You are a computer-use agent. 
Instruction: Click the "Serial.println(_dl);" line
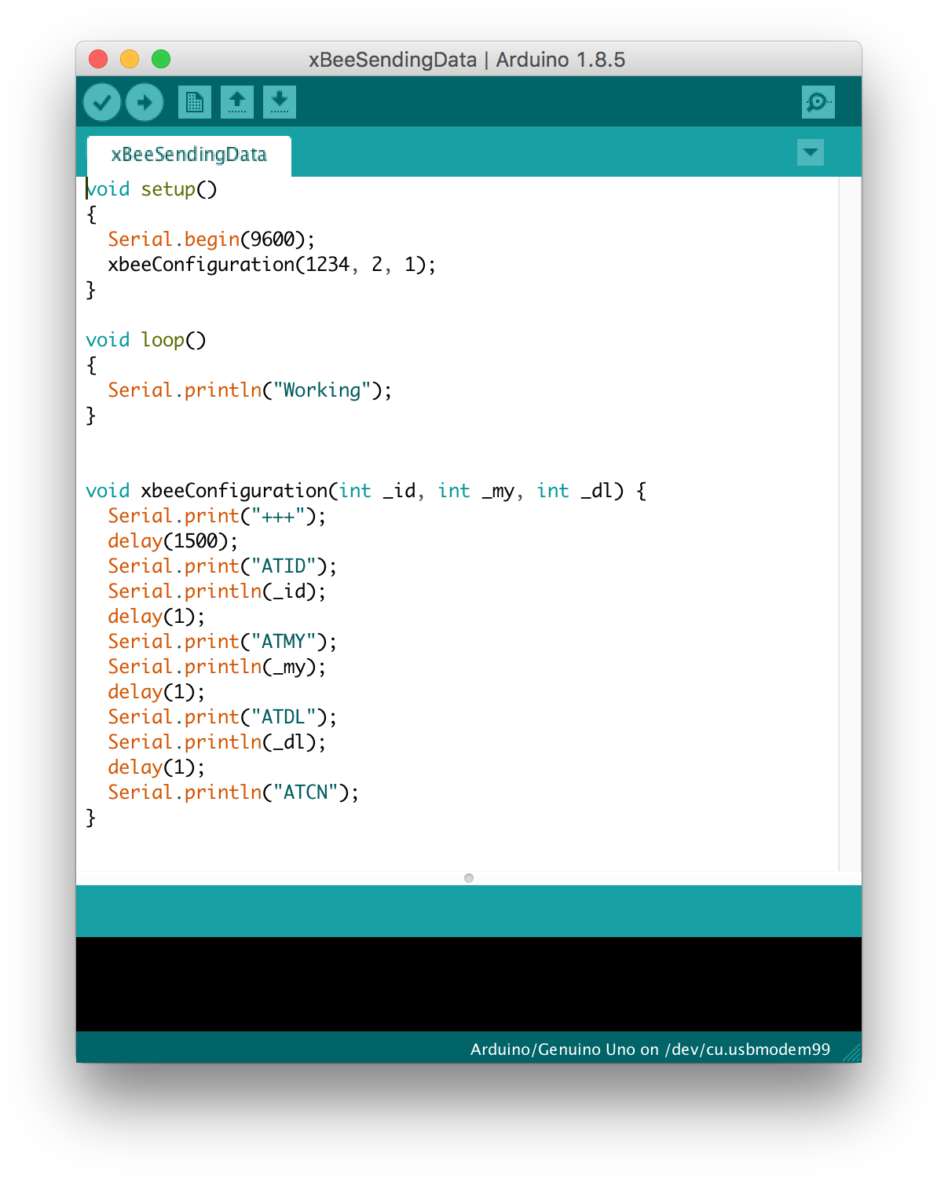click(217, 742)
